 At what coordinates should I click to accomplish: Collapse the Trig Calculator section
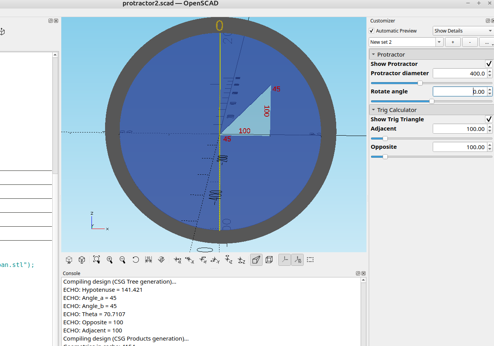click(373, 110)
